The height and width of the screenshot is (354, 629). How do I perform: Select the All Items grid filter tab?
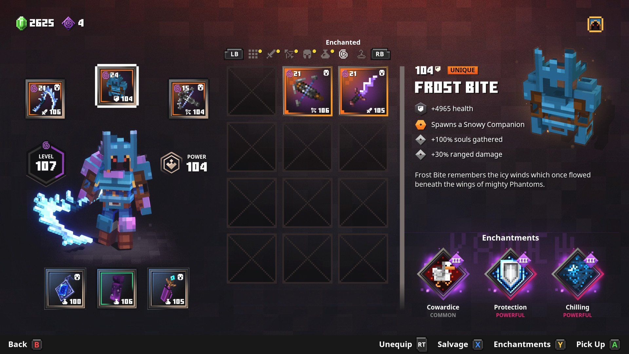[x=253, y=54]
